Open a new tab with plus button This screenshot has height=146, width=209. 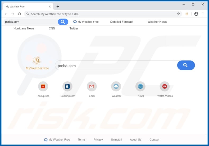click(x=58, y=7)
